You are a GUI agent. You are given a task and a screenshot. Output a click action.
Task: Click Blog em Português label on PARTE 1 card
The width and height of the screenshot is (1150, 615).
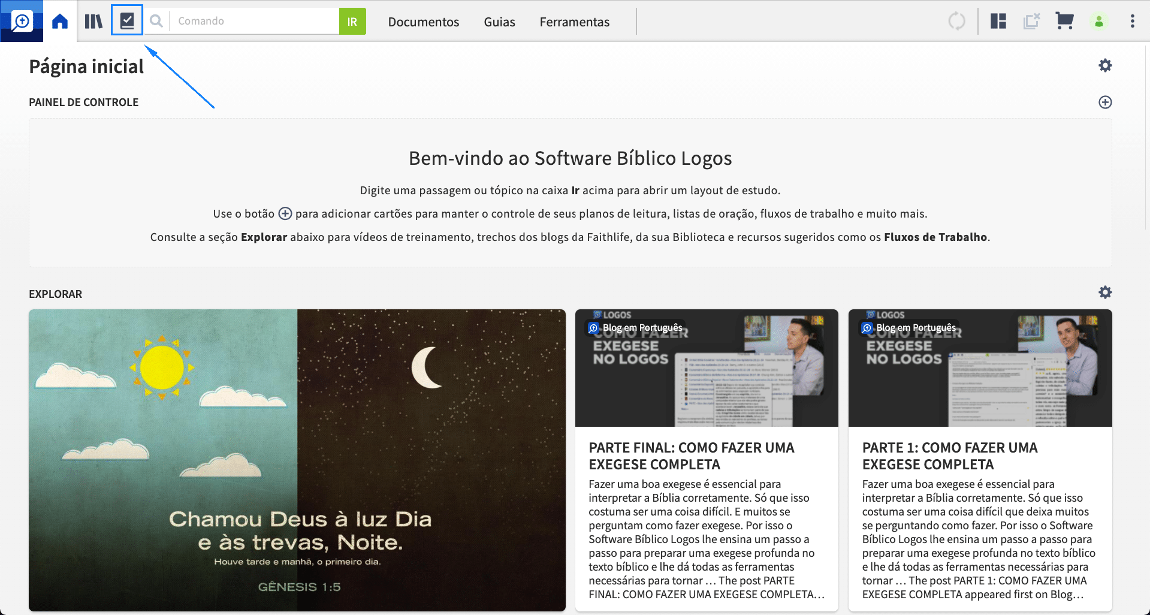(910, 328)
